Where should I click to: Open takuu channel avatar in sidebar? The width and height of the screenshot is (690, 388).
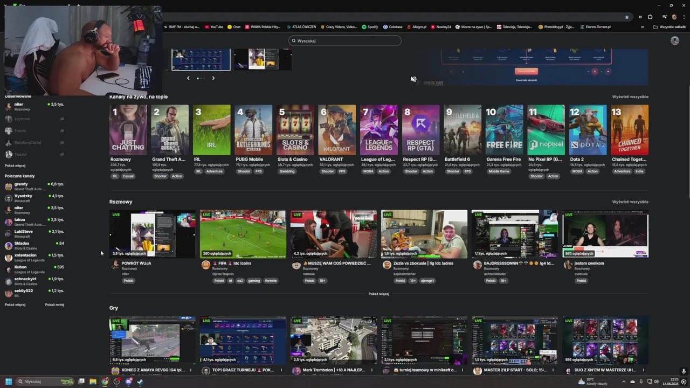(x=9, y=222)
